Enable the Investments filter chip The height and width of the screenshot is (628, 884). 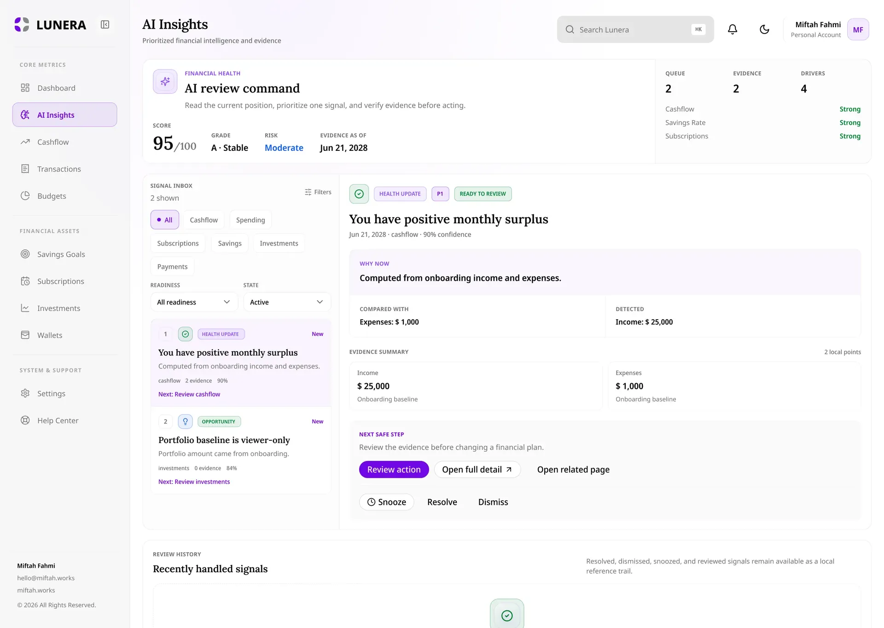point(279,243)
